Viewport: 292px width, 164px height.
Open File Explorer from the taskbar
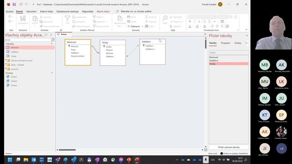click(26, 160)
